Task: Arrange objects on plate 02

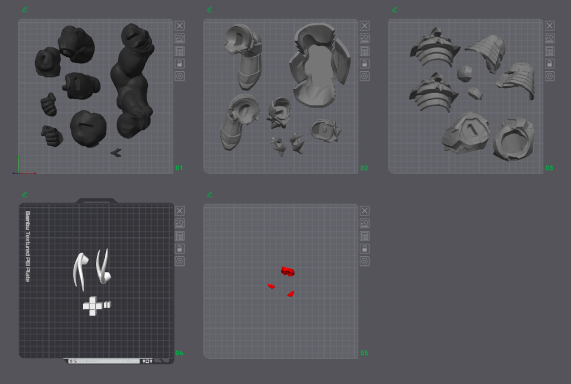Action: click(x=365, y=51)
